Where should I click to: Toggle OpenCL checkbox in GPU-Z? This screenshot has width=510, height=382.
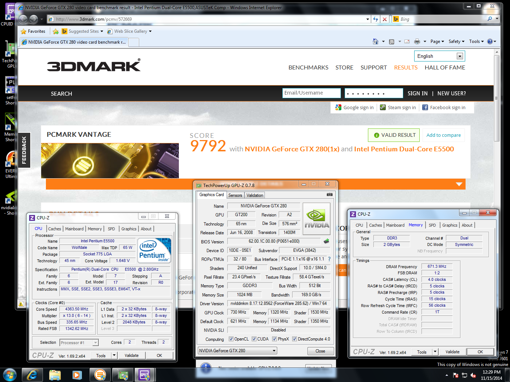point(231,339)
